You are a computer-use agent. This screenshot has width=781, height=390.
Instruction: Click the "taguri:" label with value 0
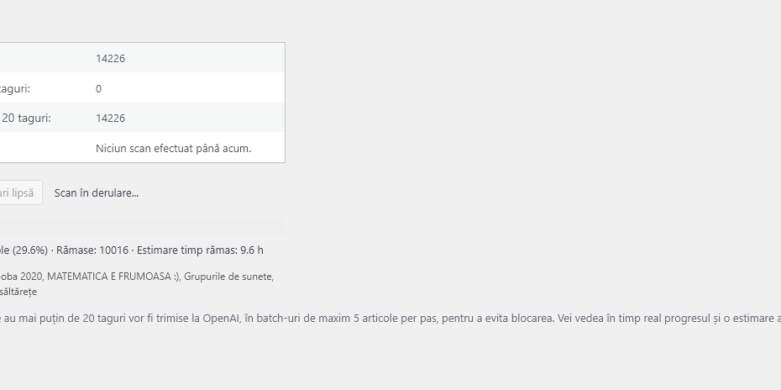click(x=16, y=88)
